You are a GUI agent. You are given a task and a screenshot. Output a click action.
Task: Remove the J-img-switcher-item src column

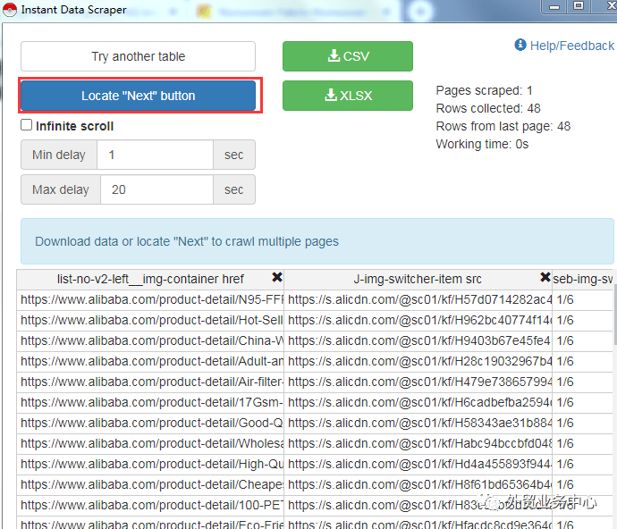[x=545, y=277]
